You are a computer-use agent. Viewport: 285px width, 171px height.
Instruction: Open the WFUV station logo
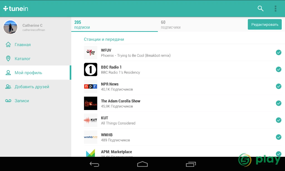pyautogui.click(x=90, y=52)
